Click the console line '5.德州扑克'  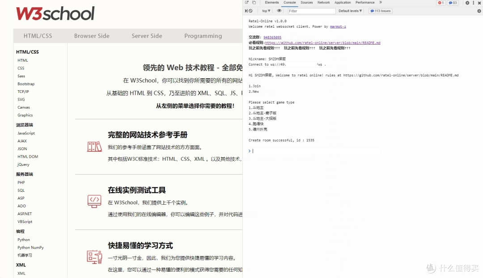[x=258, y=130]
